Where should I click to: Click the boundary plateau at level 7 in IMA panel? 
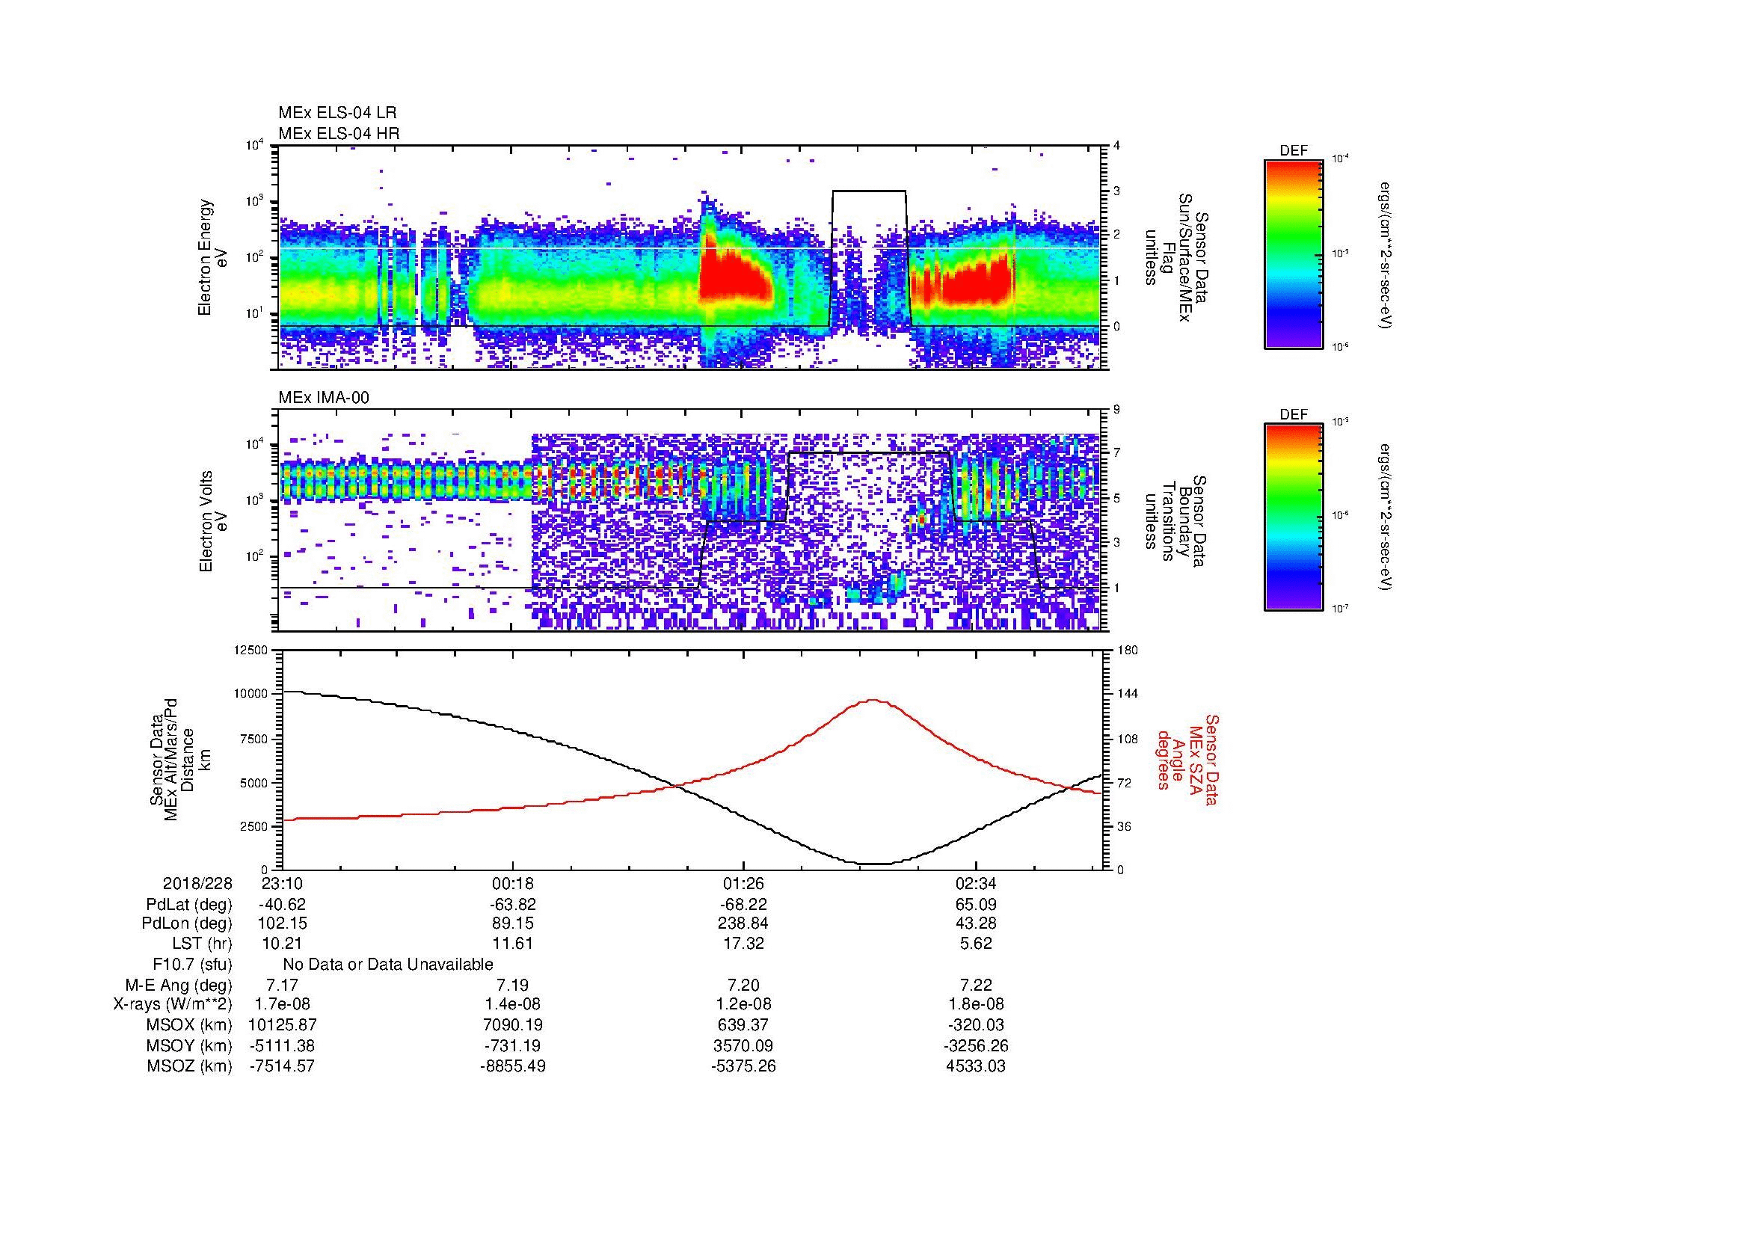pyautogui.click(x=869, y=453)
